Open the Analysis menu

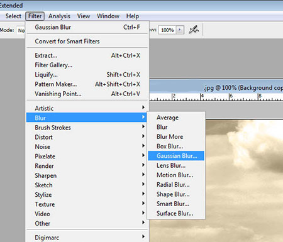pos(59,16)
